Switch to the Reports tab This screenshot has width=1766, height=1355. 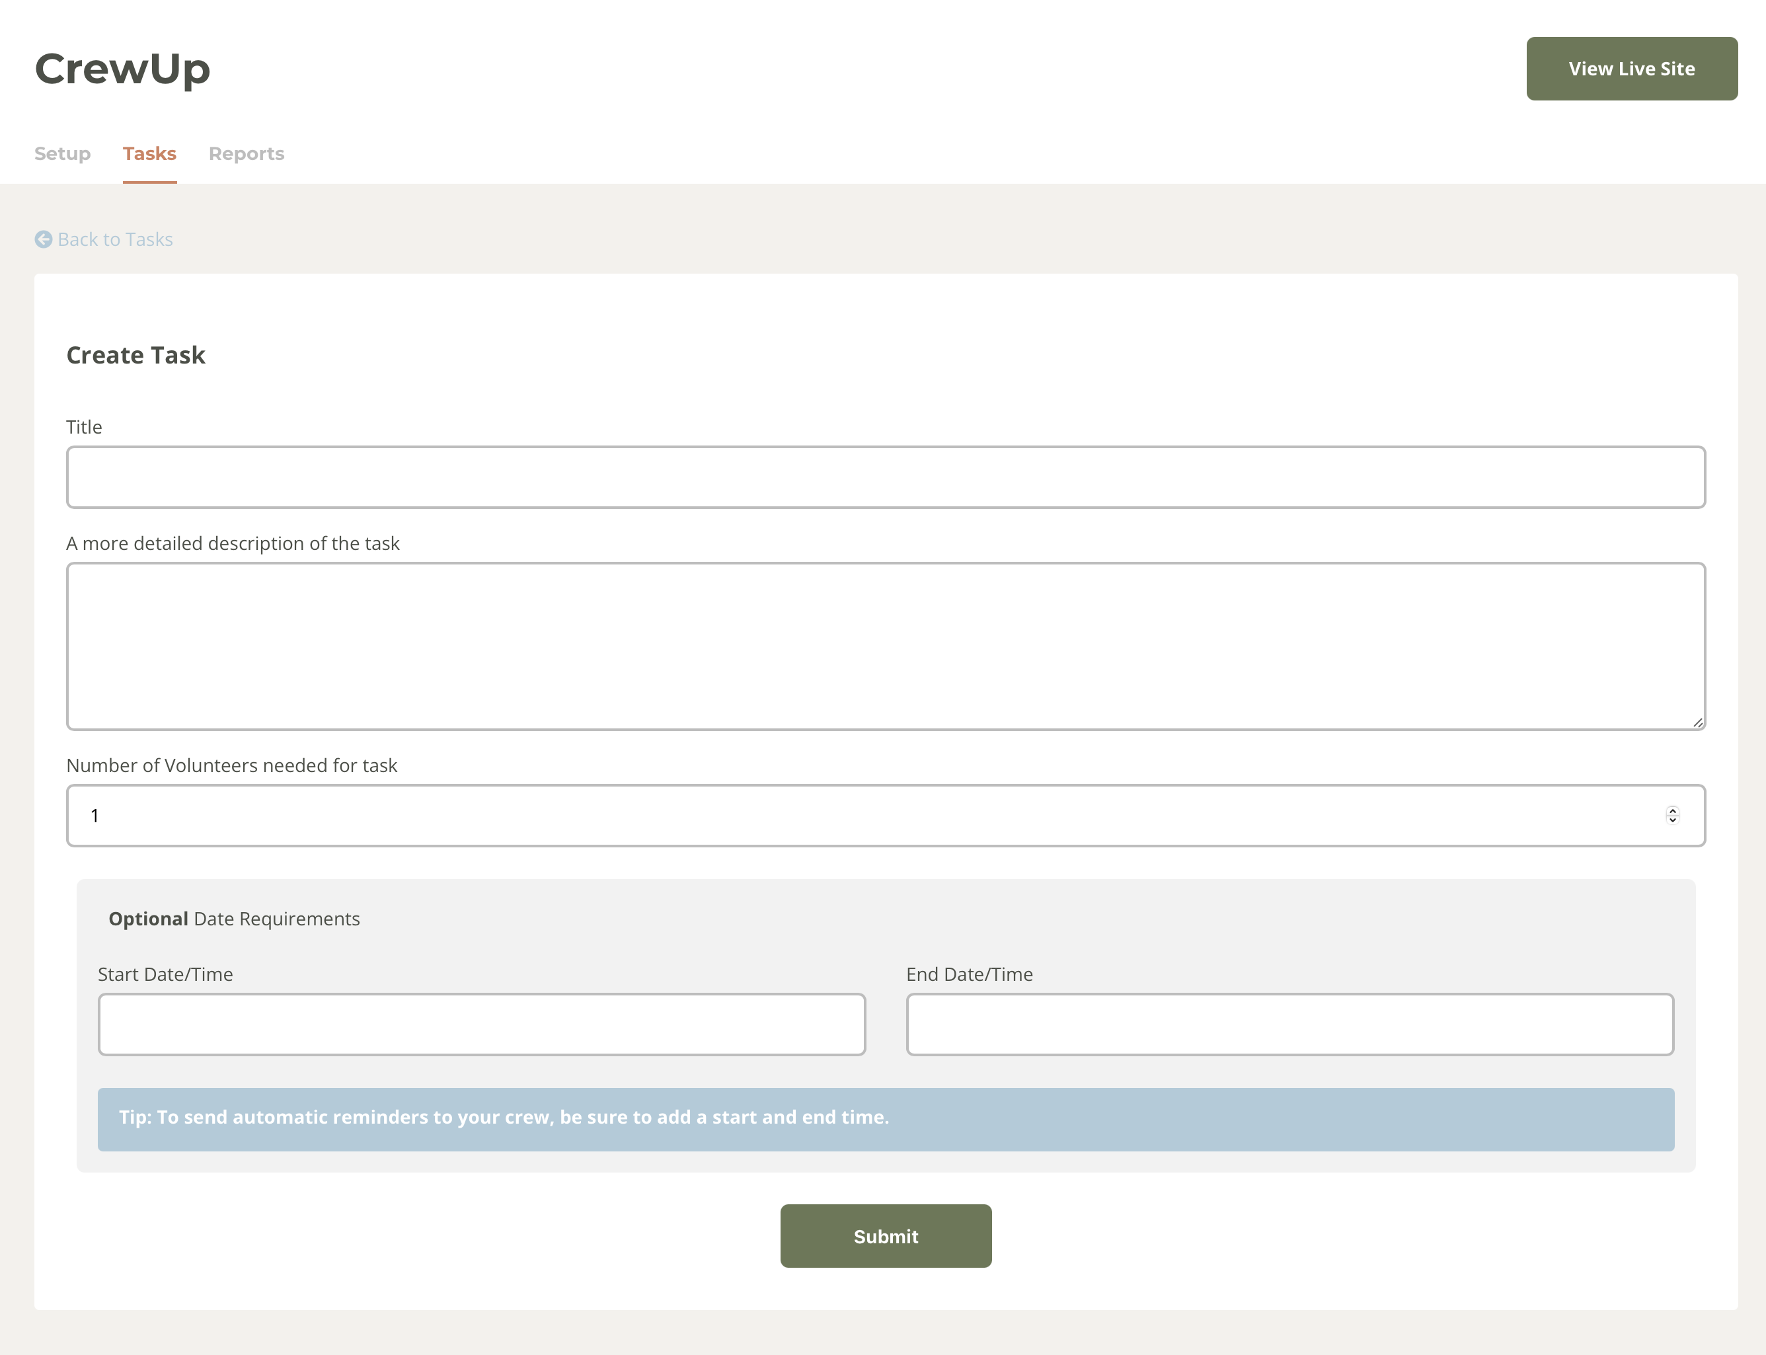pyautogui.click(x=246, y=153)
